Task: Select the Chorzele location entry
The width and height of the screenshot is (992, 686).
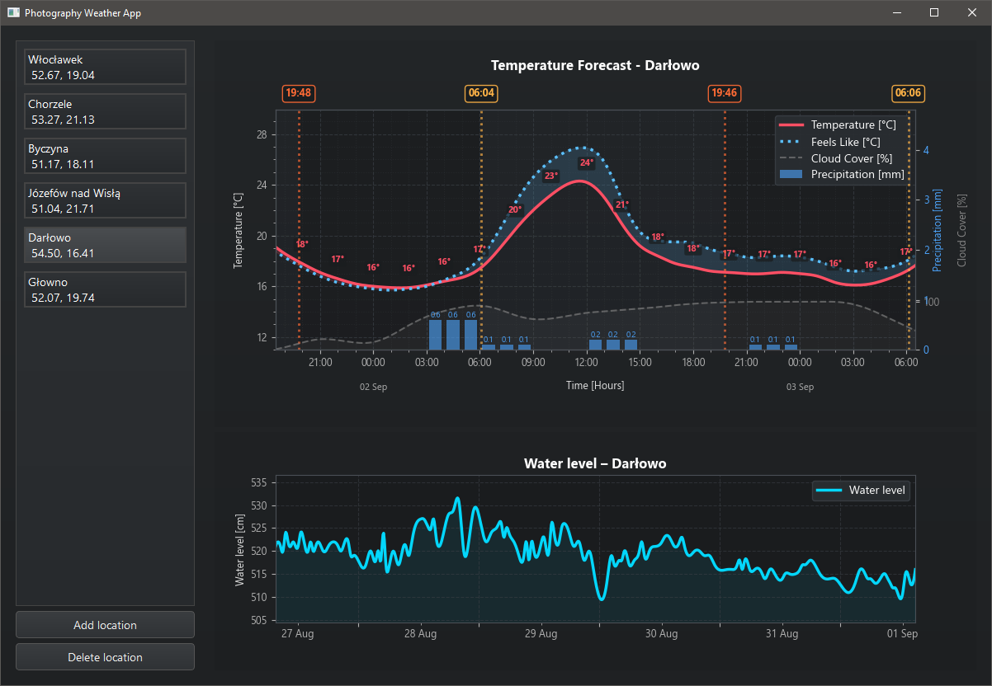Action: pos(105,111)
